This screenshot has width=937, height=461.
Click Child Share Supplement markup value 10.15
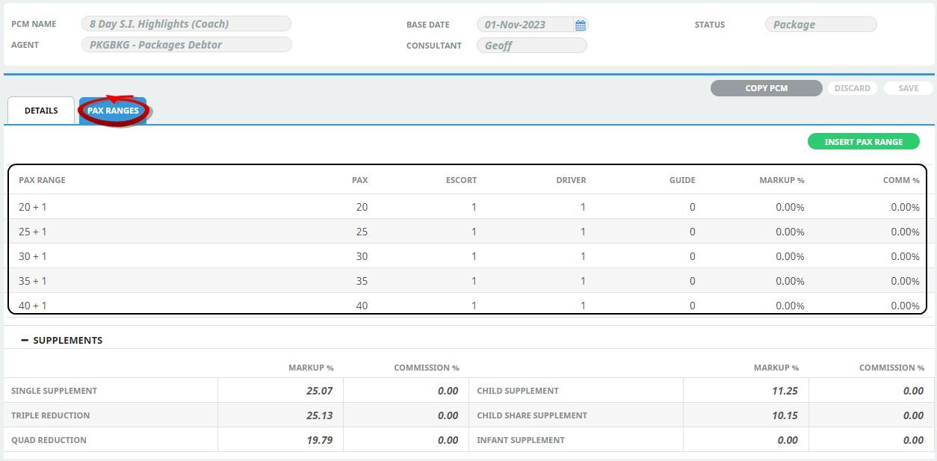tap(785, 415)
